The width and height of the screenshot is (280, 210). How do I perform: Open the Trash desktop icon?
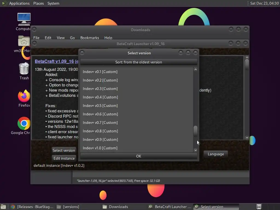[24, 71]
